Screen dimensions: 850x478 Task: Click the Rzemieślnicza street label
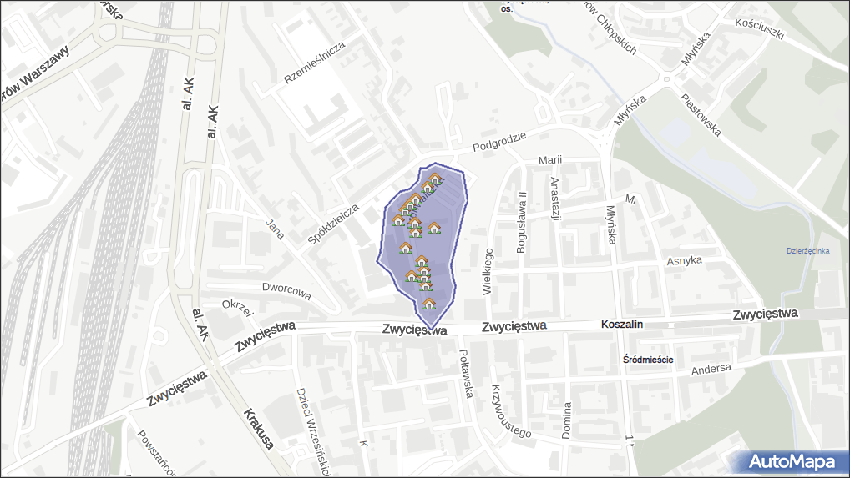coord(315,63)
